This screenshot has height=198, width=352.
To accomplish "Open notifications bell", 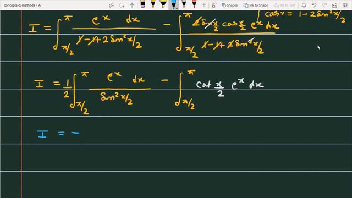I will [304, 5].
